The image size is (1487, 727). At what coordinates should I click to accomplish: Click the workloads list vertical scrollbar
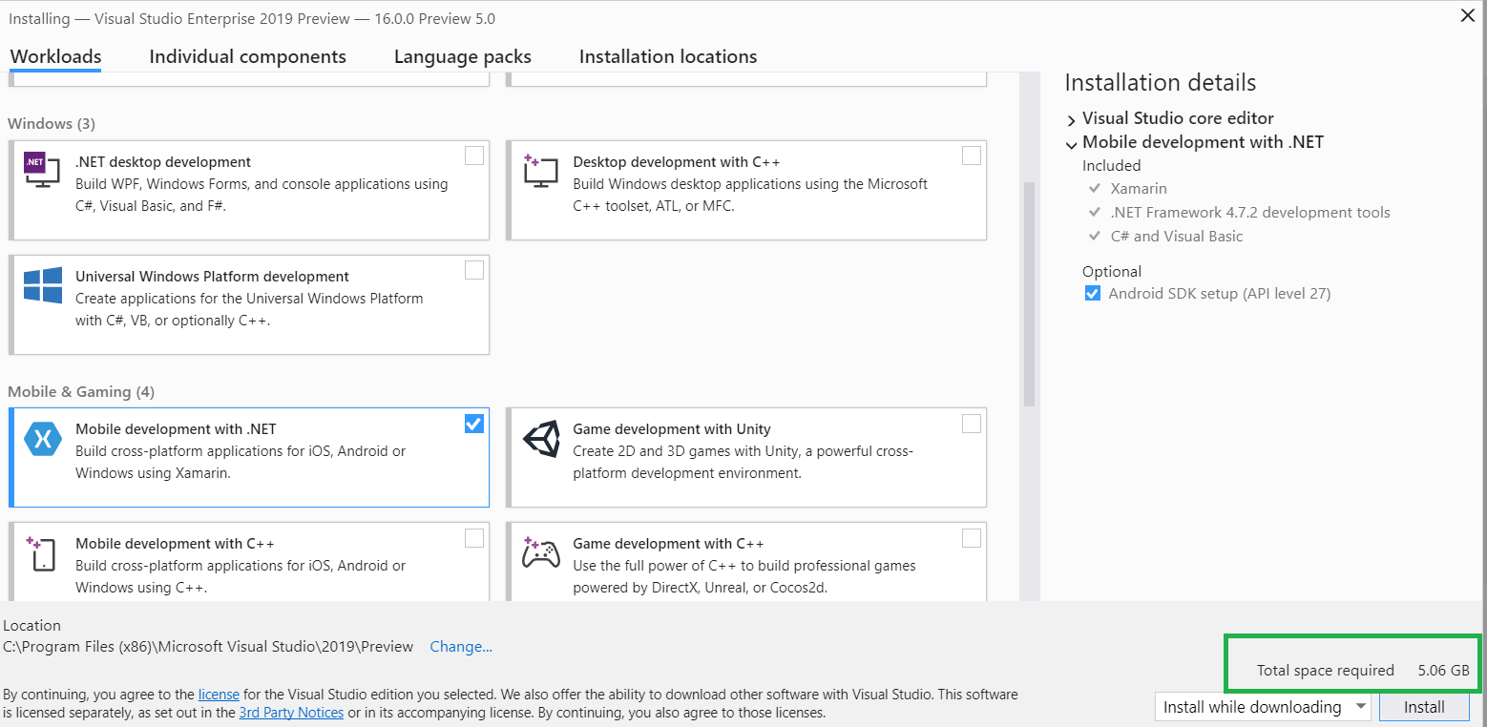click(x=1029, y=286)
